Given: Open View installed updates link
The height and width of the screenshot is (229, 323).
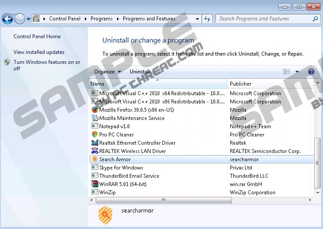Looking at the screenshot, I should point(39,52).
